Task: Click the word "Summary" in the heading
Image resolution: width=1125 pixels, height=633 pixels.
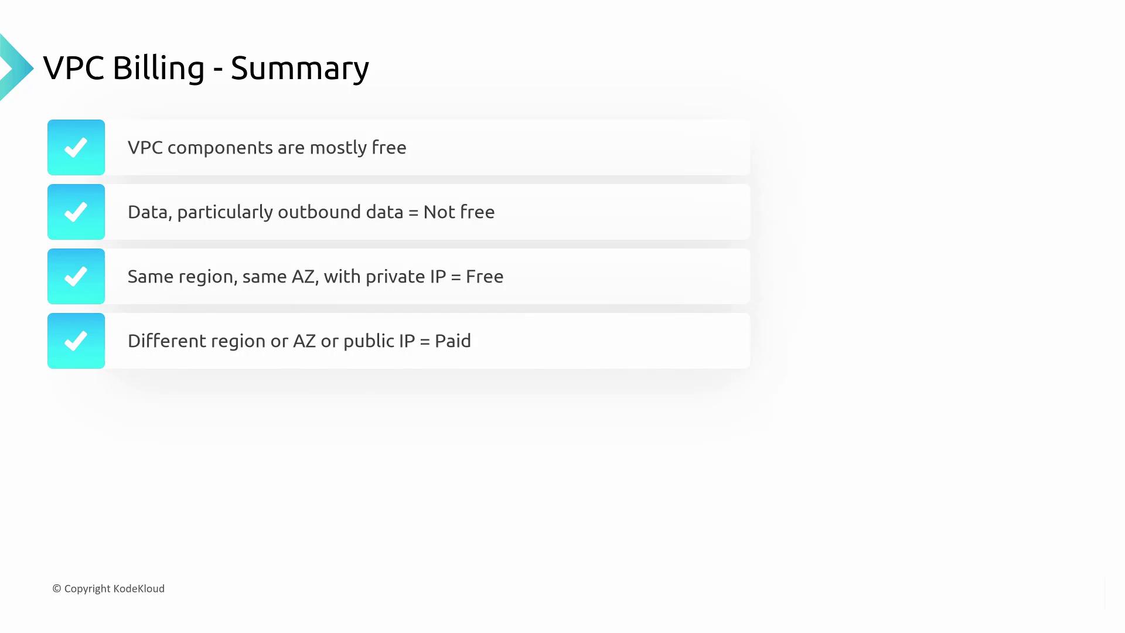Action: coord(299,69)
